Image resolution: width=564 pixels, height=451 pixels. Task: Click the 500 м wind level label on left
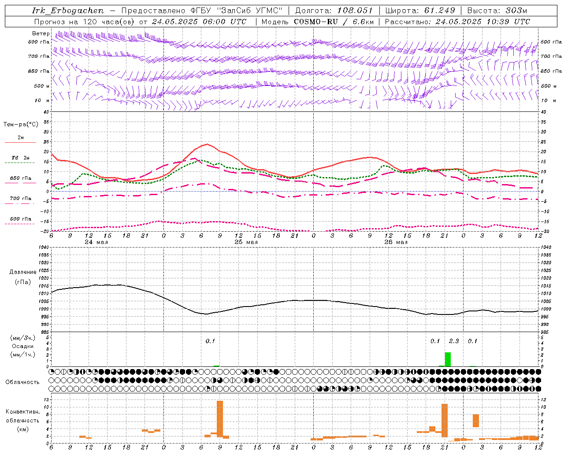click(42, 86)
